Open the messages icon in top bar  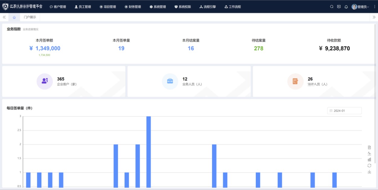[x=339, y=7]
